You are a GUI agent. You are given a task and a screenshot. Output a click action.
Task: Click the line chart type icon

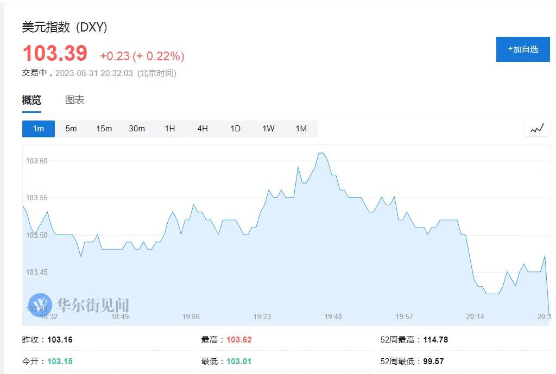(x=537, y=129)
